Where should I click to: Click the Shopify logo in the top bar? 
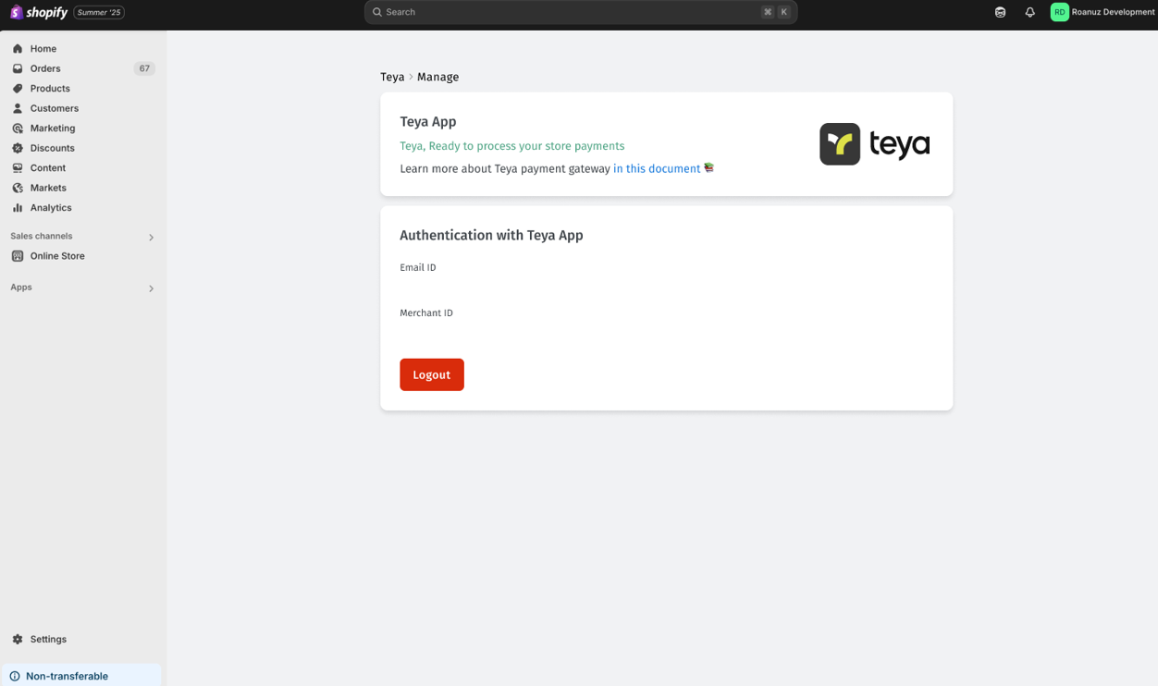(x=39, y=12)
